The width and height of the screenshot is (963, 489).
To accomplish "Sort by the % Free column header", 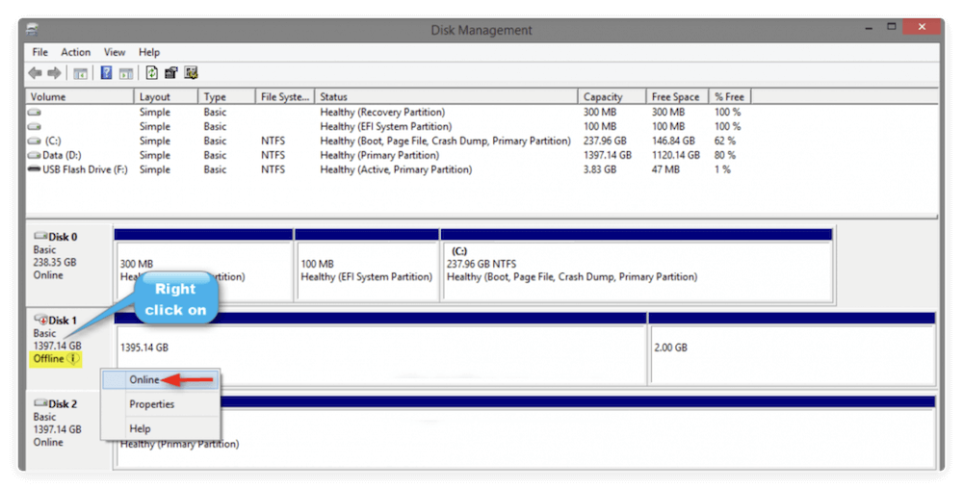I will (730, 97).
